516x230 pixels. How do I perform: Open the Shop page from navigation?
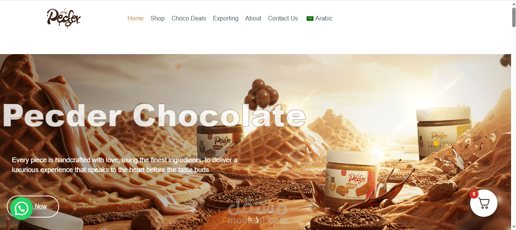click(157, 18)
